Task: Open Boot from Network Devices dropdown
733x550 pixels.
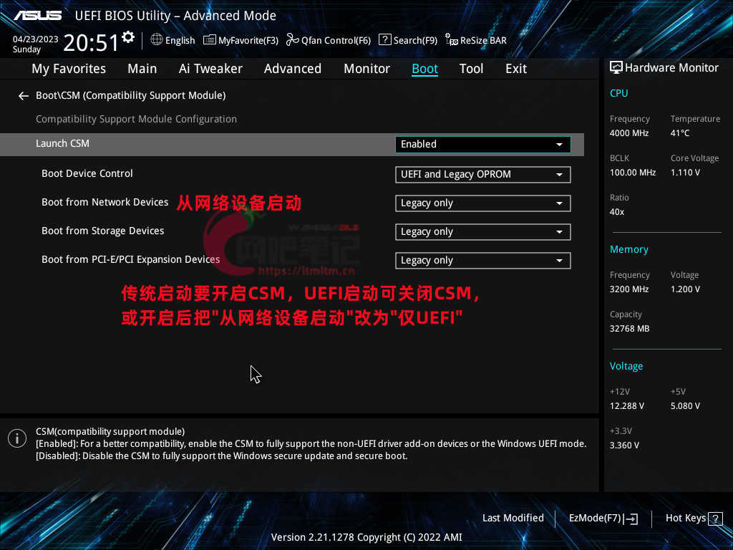Action: tap(483, 203)
